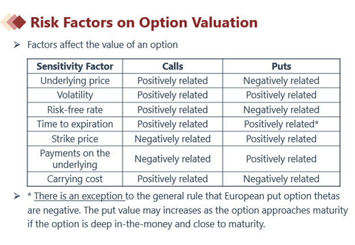Image resolution: width=355 pixels, height=245 pixels.
Task: Click the 'Volatility' row label
Action: coord(75,95)
